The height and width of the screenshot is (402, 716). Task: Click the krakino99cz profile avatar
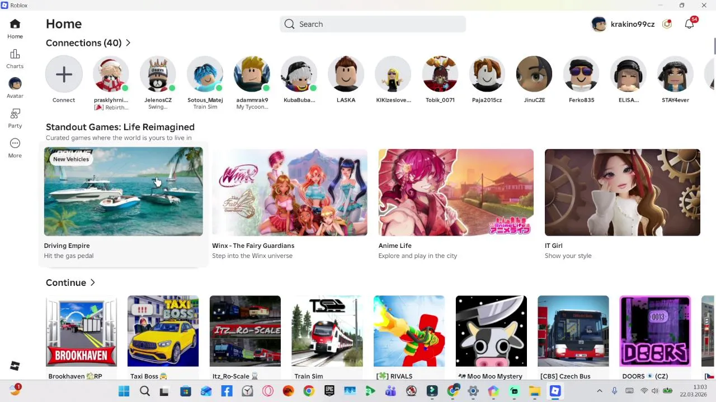[599, 24]
